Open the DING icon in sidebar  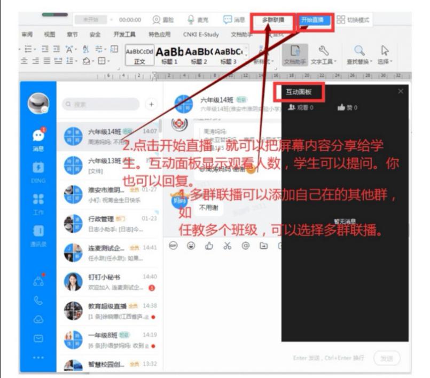[38, 167]
